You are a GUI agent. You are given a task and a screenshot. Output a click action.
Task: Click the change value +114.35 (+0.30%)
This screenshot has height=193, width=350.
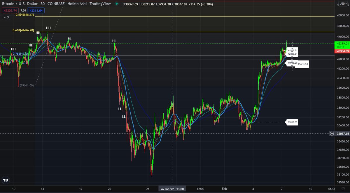click(201, 4)
